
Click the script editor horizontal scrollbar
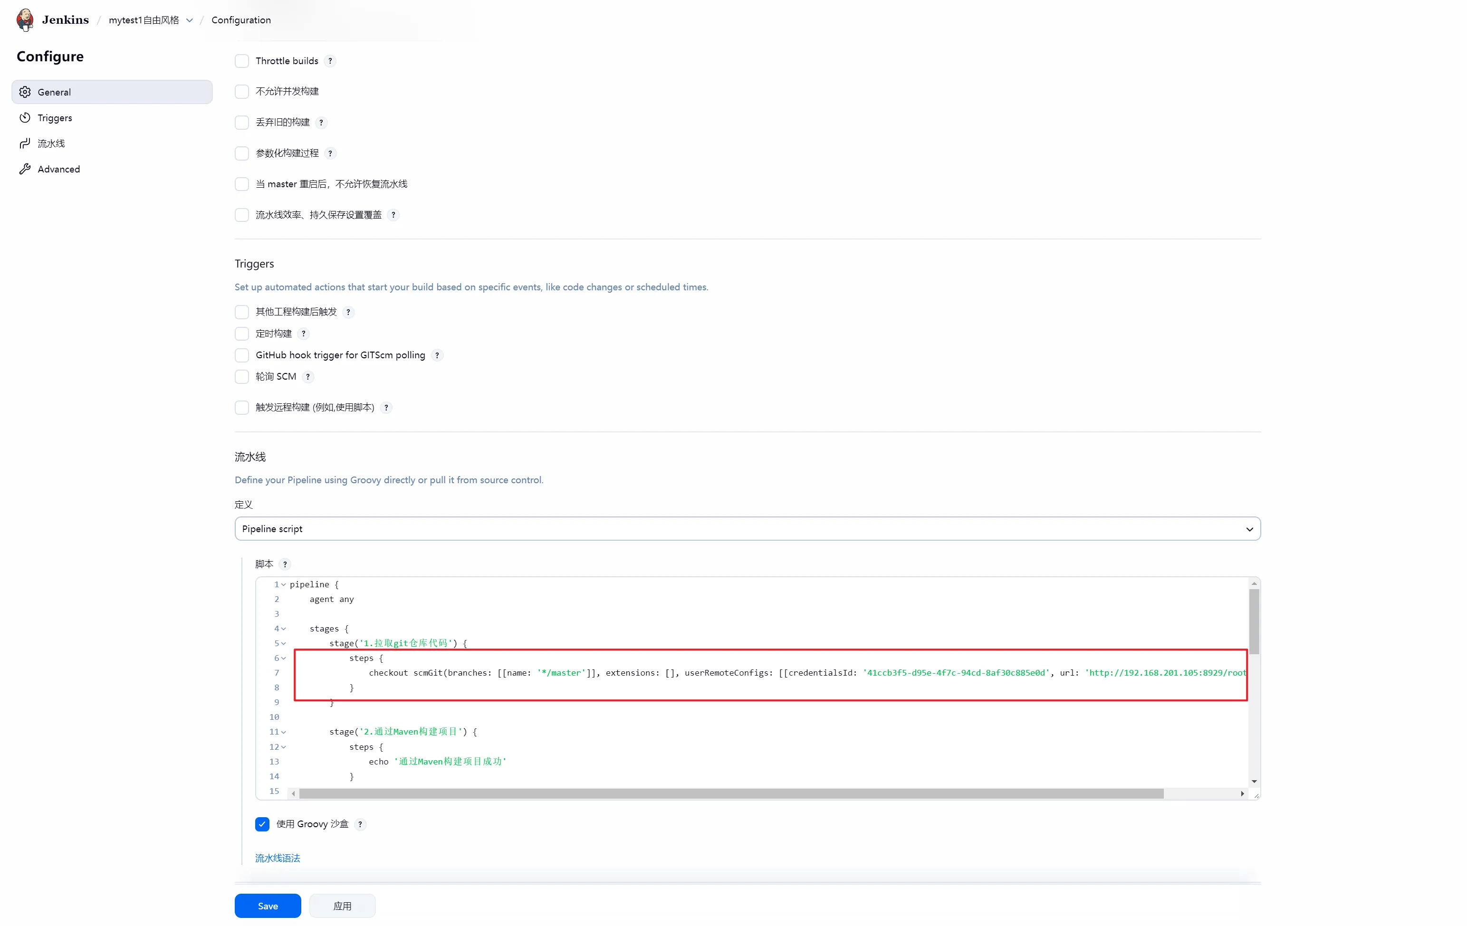point(731,794)
